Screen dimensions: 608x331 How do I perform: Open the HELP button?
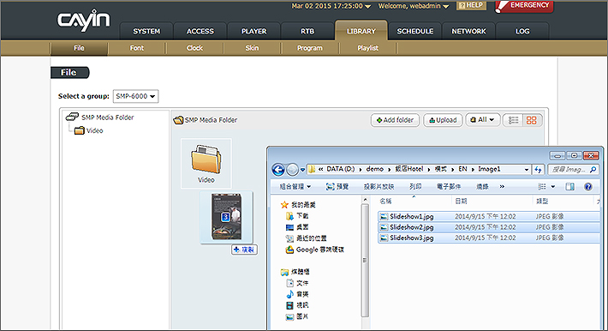tap(471, 5)
